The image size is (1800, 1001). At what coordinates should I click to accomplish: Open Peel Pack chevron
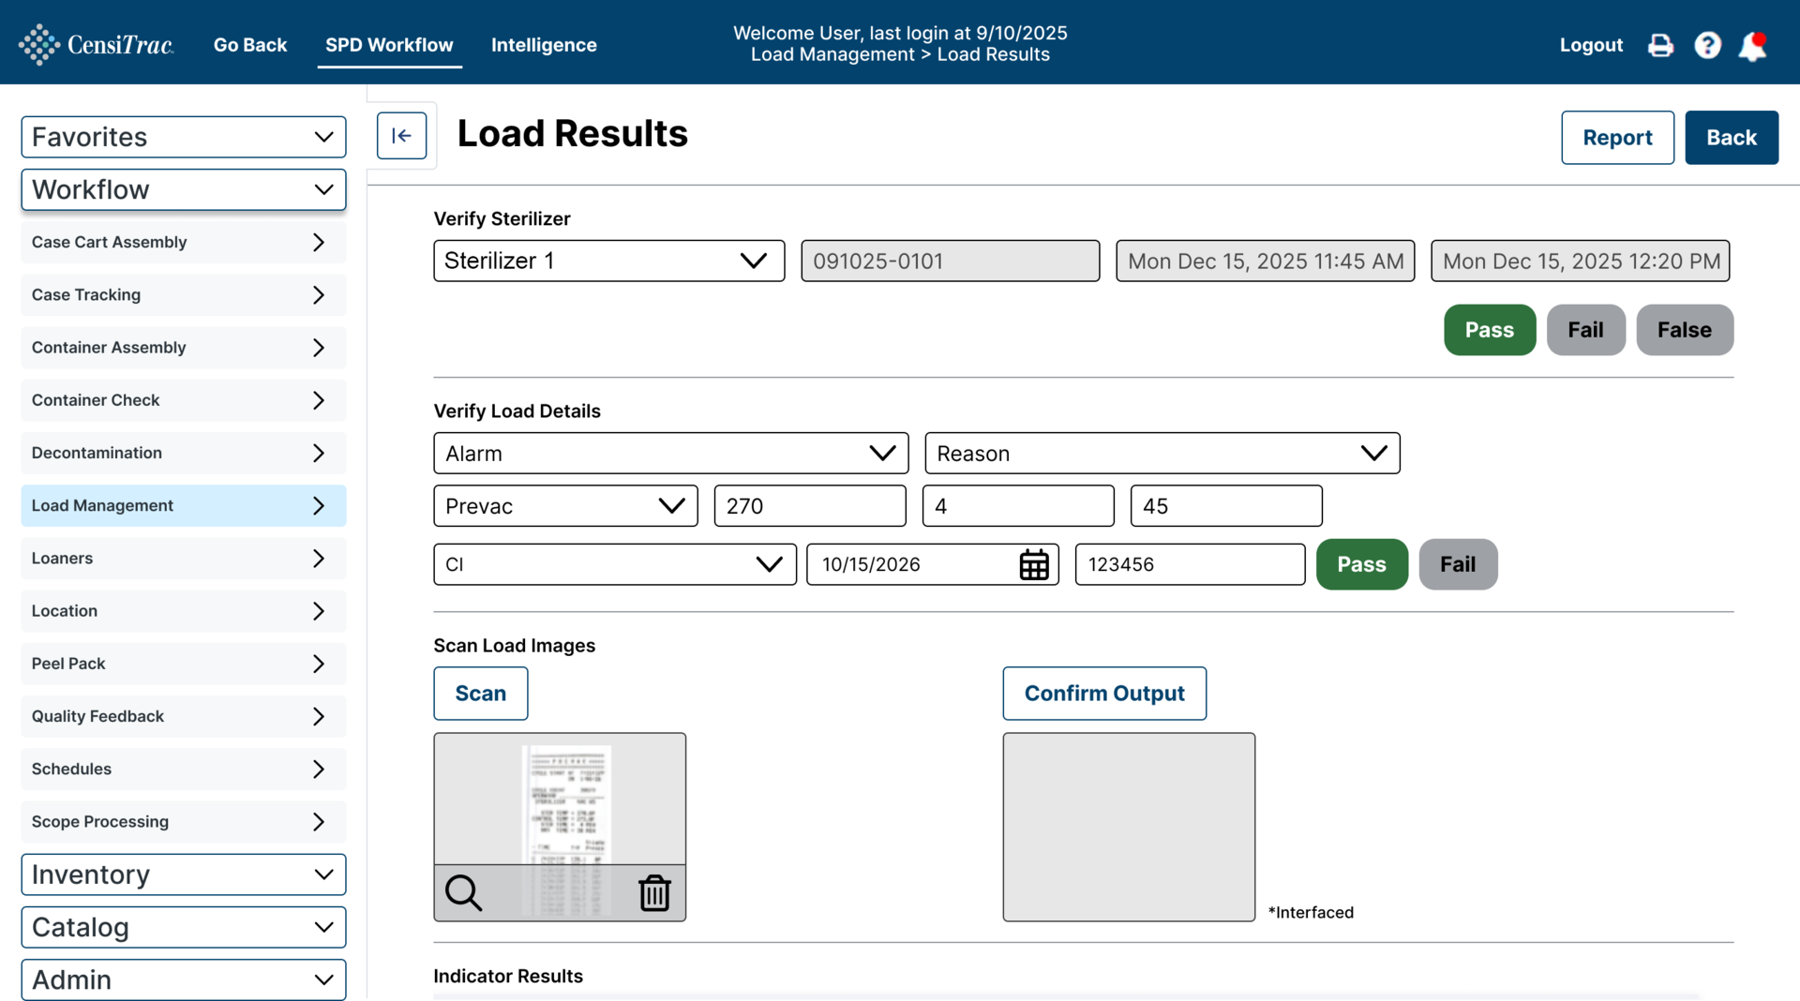click(319, 664)
